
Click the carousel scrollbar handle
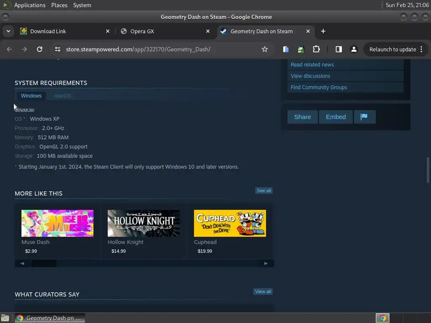(x=44, y=263)
